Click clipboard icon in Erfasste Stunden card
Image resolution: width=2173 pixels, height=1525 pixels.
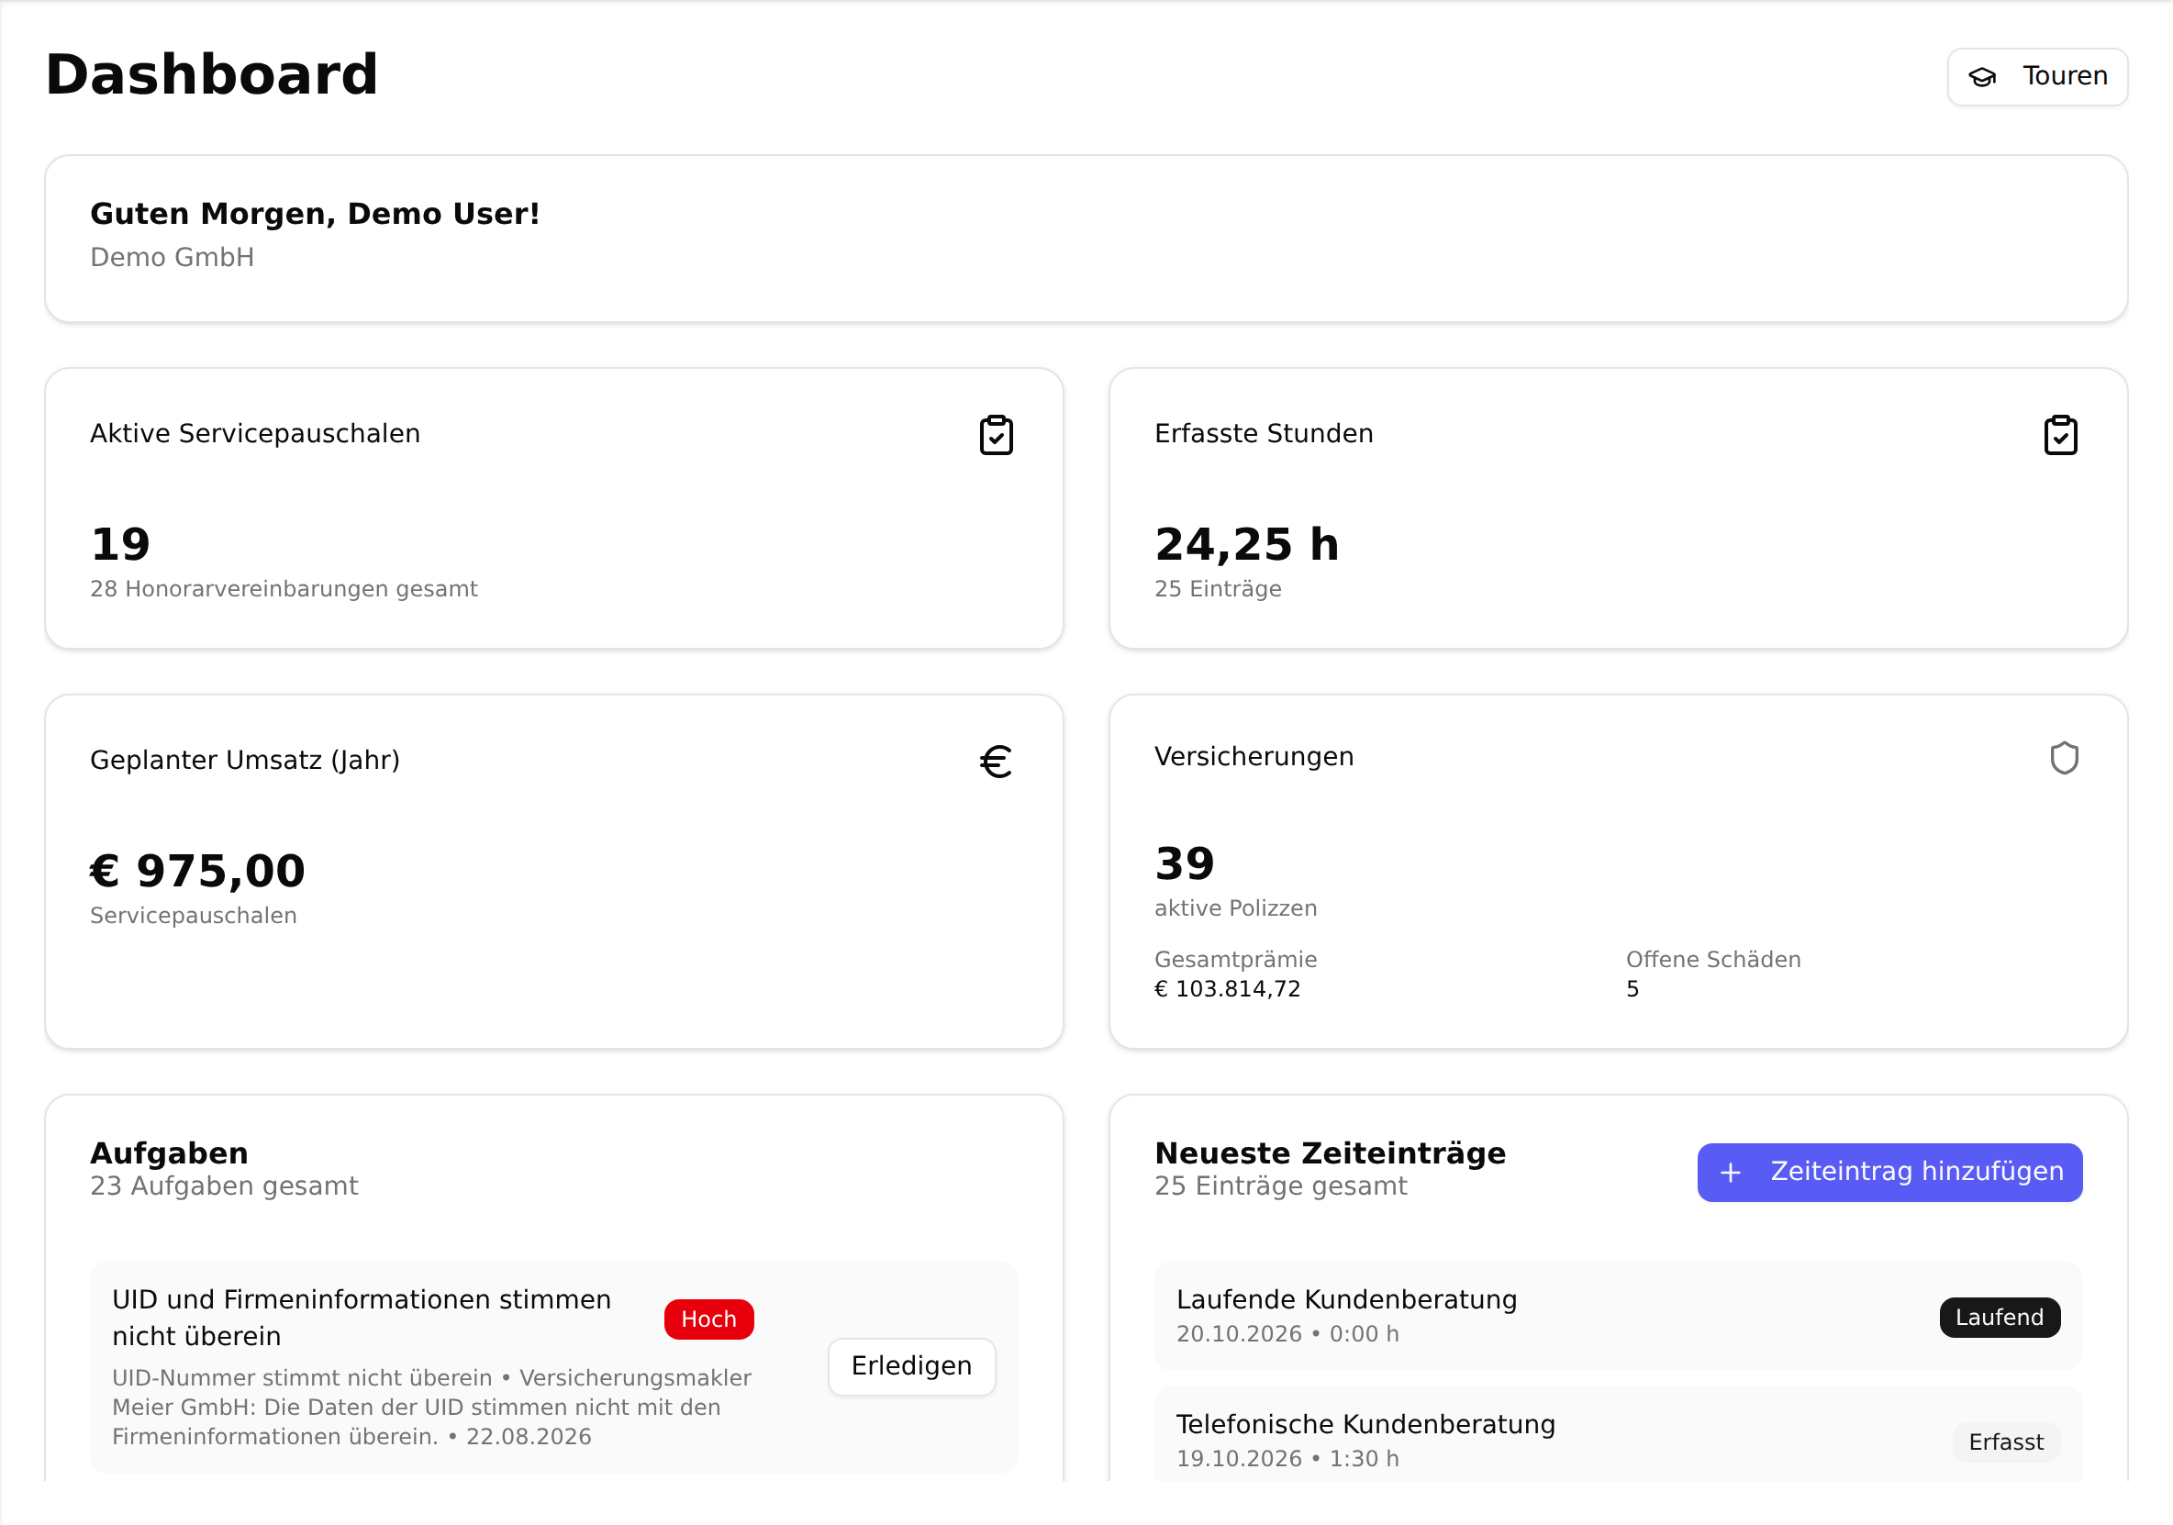[x=2060, y=435]
